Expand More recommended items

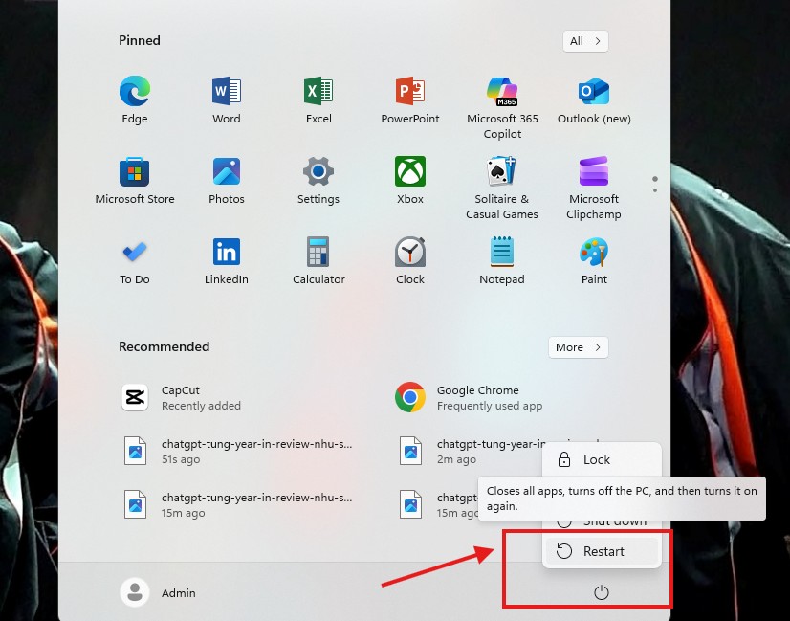tap(578, 347)
